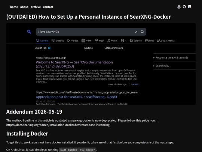Viewport: 202px width, 152px height.
Task: Open the about page
Action: tap(24, 7)
